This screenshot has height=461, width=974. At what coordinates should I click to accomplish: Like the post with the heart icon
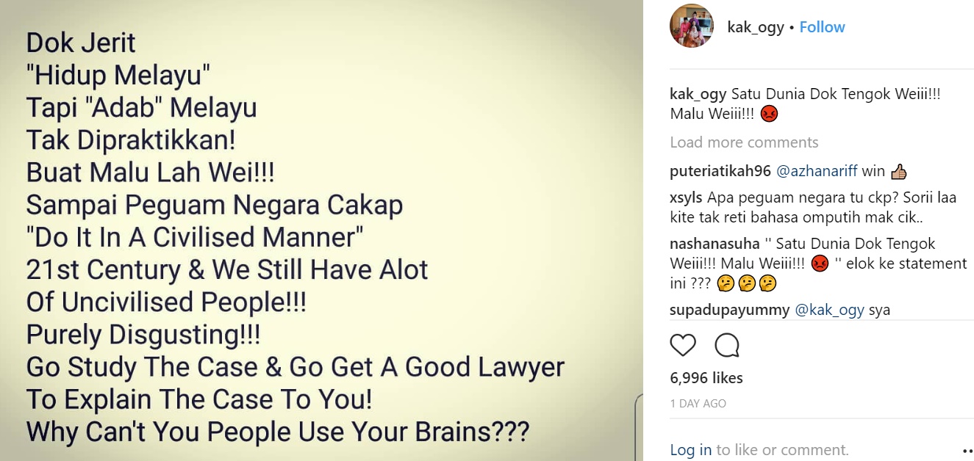[683, 345]
